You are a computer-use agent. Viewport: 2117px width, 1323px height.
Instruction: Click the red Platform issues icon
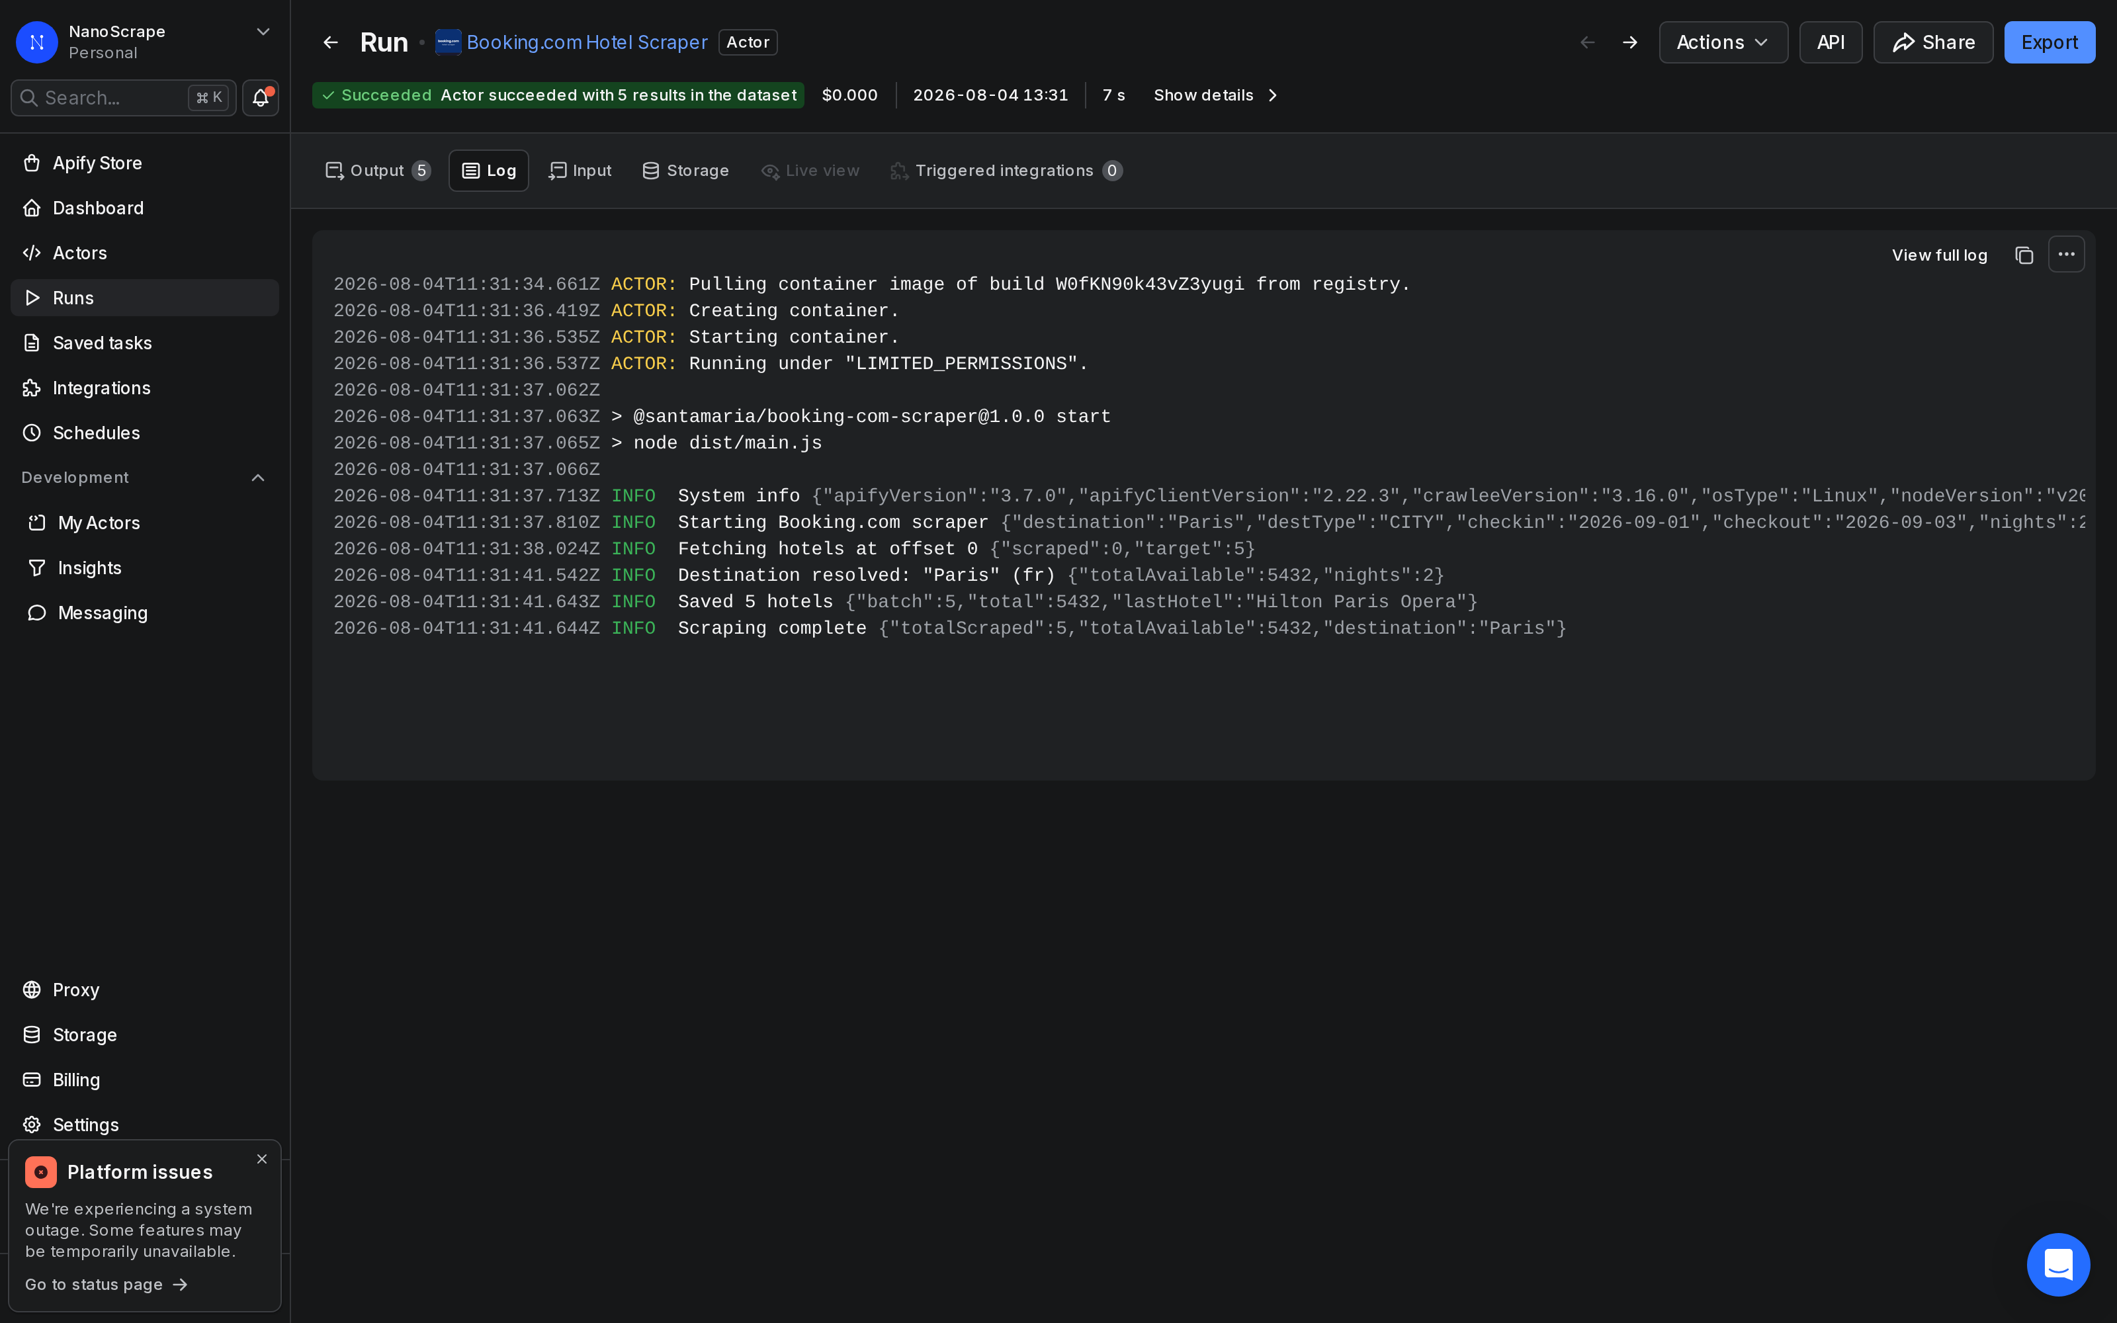pos(40,1172)
